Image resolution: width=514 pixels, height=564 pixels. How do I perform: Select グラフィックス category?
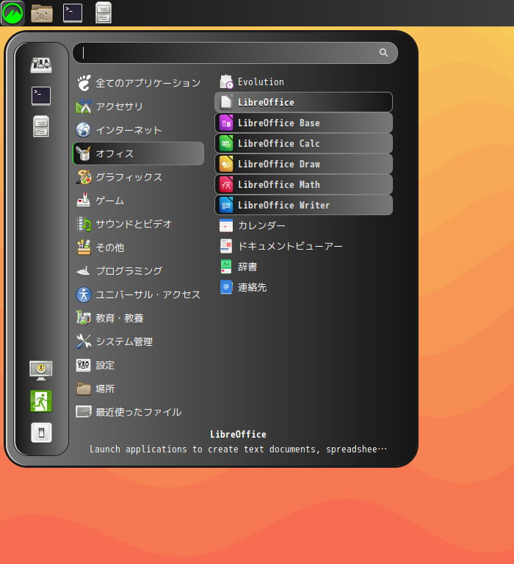click(139, 177)
